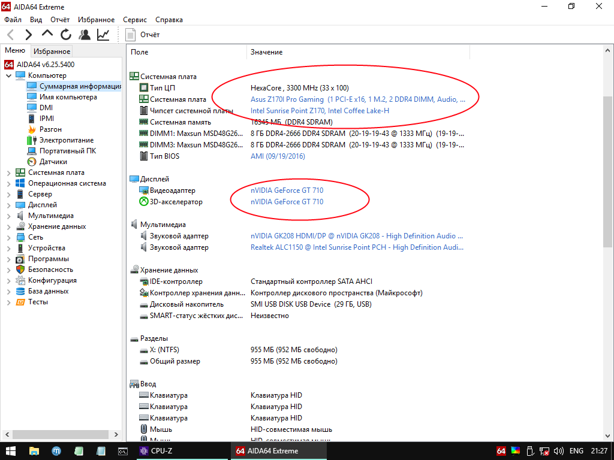This screenshot has width=614, height=460.
Task: Click the AIDA64 tray icon
Action: (x=501, y=451)
